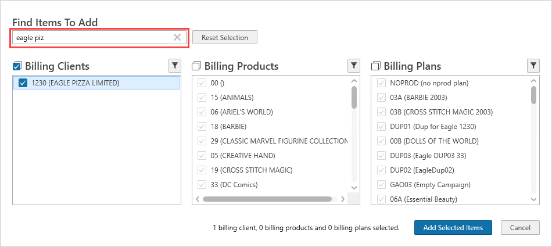Select 29 (CLASSIC MARVEL FIGURINE COLLECTION row

[x=271, y=141]
